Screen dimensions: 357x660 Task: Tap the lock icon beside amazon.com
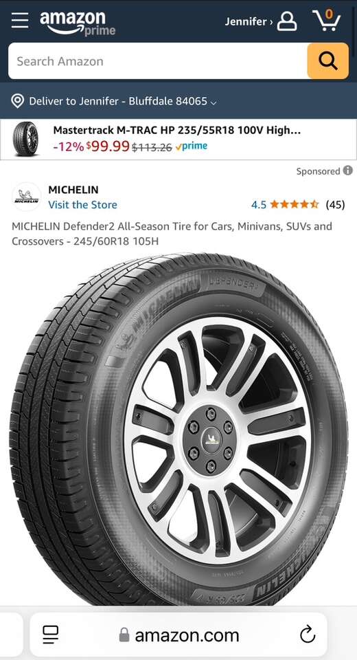coord(124,635)
